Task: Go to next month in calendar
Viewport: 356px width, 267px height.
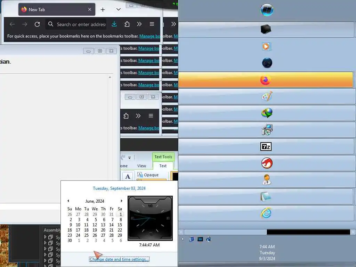Action: pyautogui.click(x=121, y=201)
